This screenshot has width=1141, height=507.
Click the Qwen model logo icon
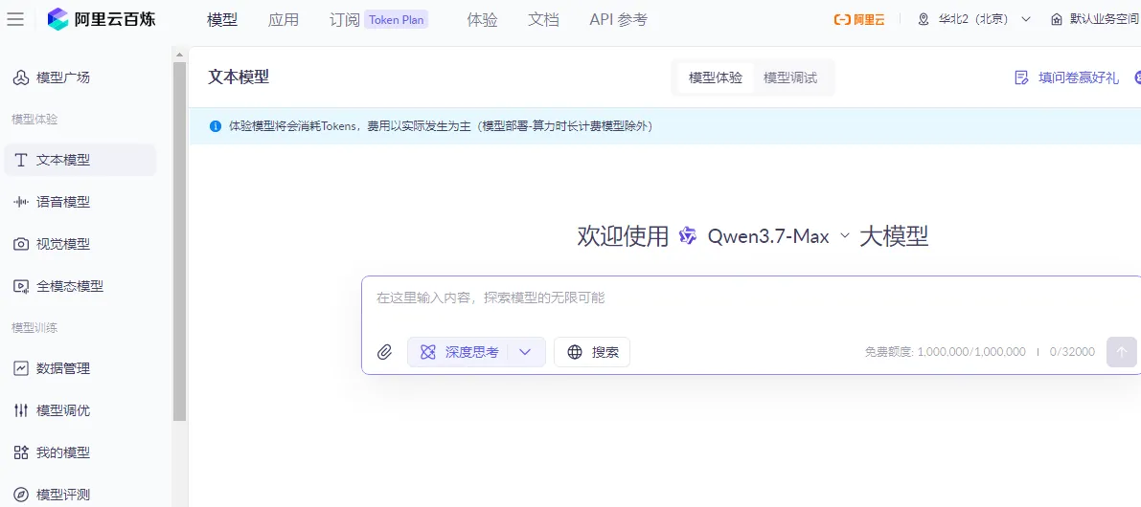(x=688, y=235)
